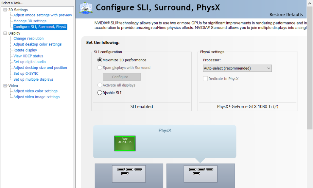313x188 pixels.
Task: Click the SLI enabled status text
Action: pyautogui.click(x=142, y=106)
